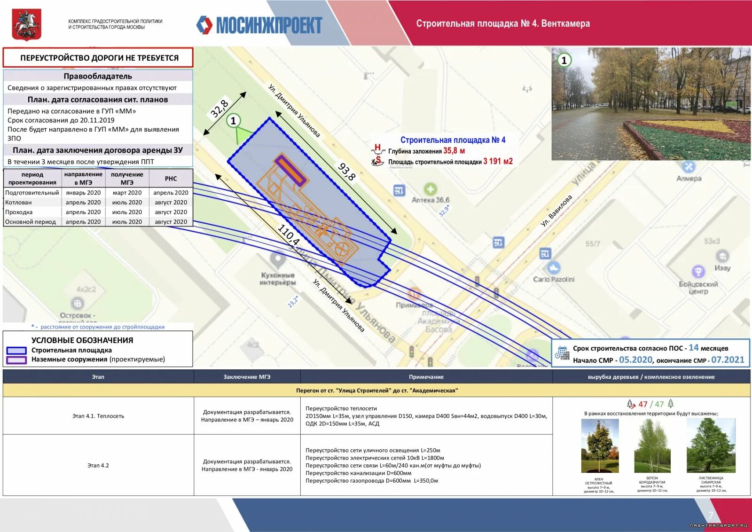
Task: Click the '14 месяцев' construction duration text
Action: coord(708,348)
